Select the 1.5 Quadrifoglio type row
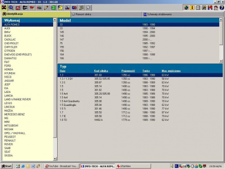This screenshot has height=169, width=225. click(x=140, y=105)
